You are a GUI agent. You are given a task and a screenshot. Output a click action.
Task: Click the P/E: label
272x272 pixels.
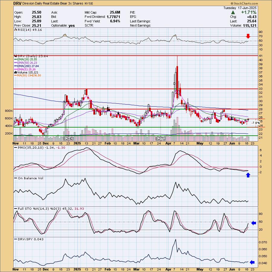click(133, 12)
